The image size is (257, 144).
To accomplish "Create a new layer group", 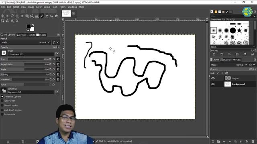I will coord(218,142).
